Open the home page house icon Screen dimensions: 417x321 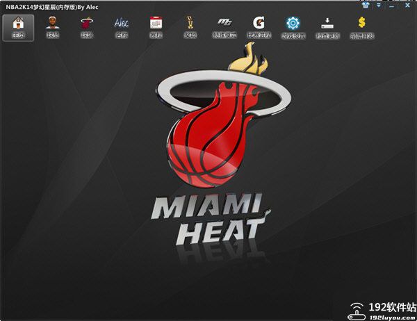[18, 28]
